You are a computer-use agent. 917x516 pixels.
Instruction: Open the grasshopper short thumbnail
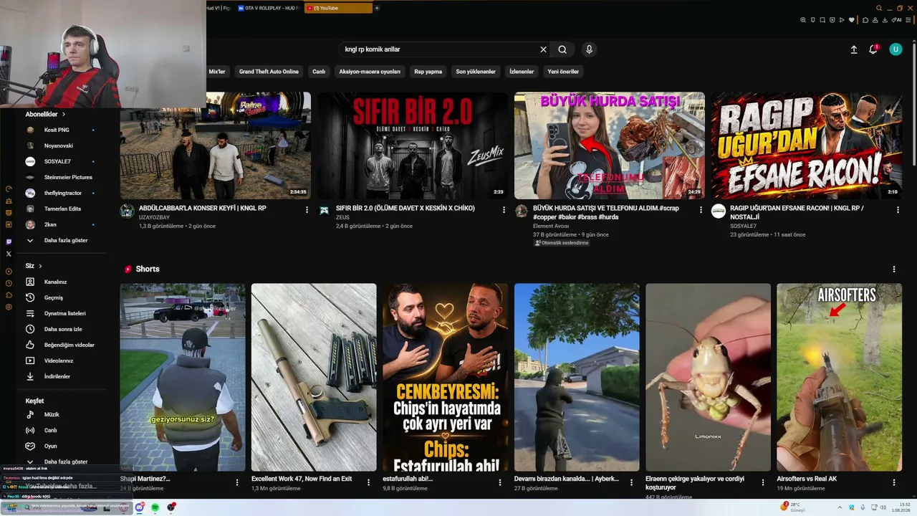(708, 377)
